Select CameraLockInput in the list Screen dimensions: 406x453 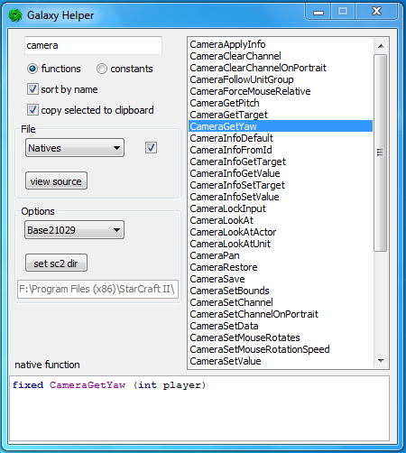point(281,208)
